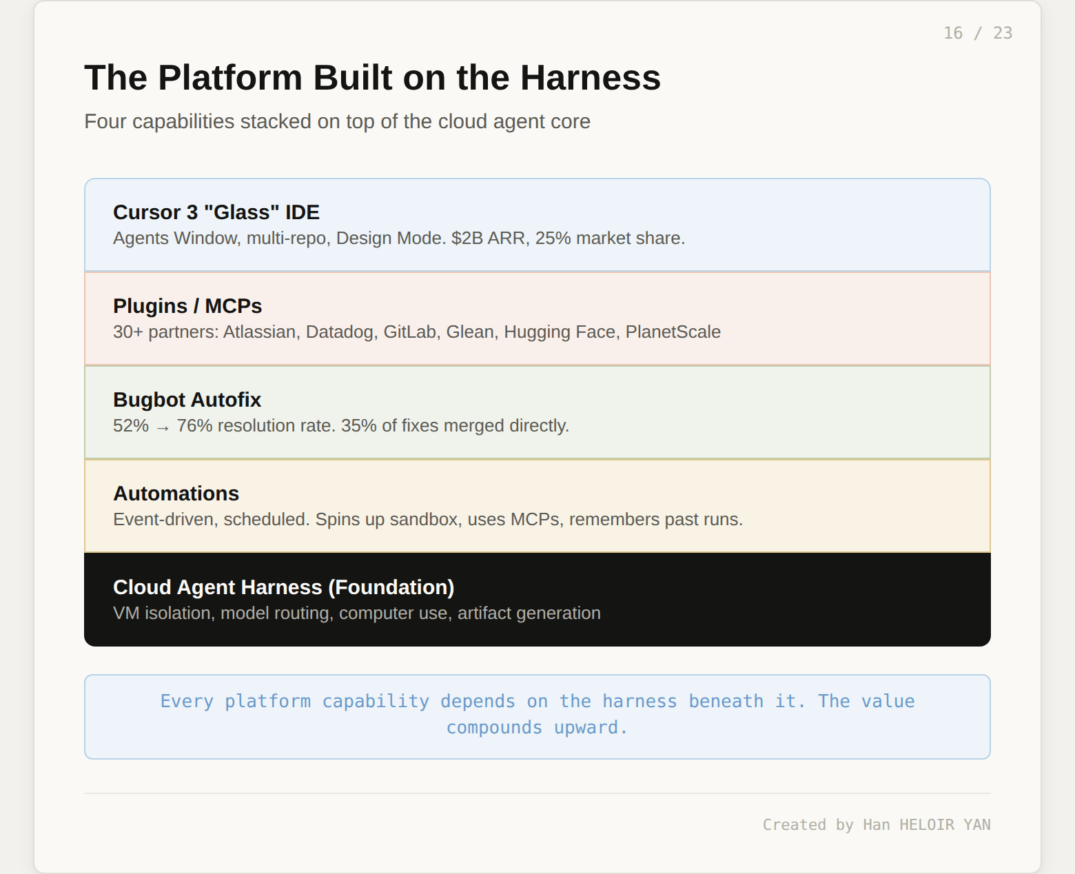The width and height of the screenshot is (1075, 874).
Task: Select the "Cloud Agent Harness (Foundation)" heading
Action: tap(283, 587)
